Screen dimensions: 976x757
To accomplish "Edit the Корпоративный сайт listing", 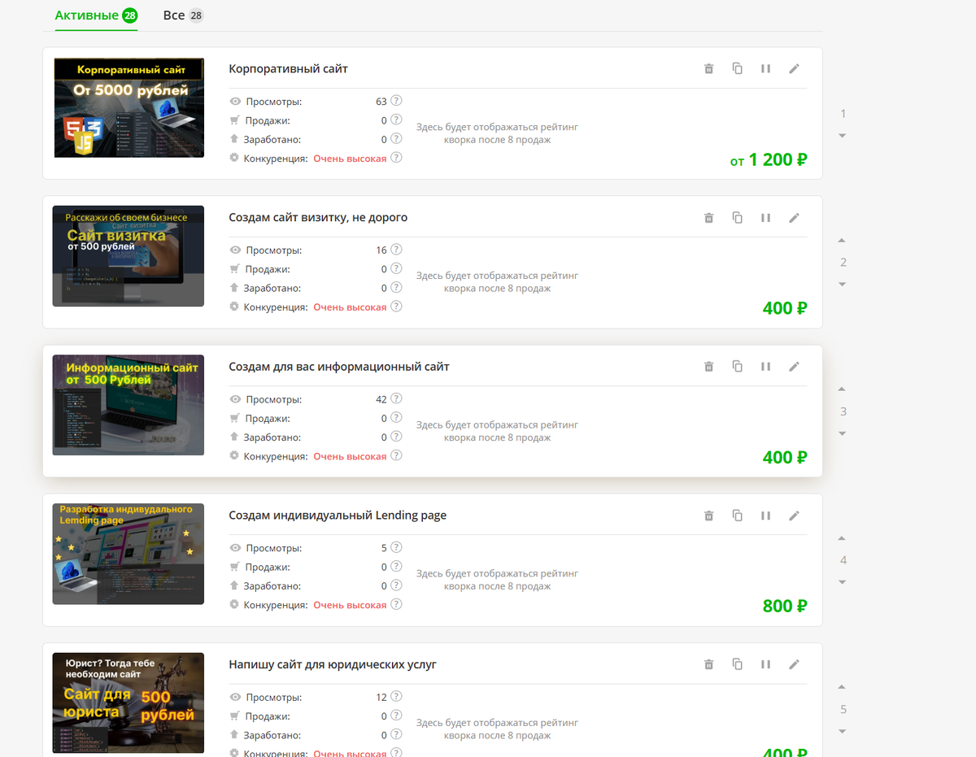I will pyautogui.click(x=795, y=68).
